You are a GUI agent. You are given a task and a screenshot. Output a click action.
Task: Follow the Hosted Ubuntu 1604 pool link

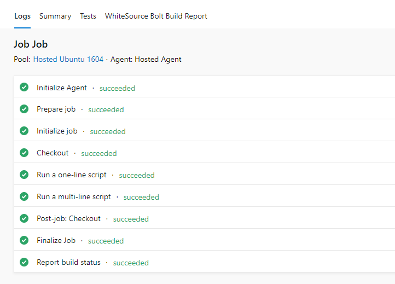pos(68,59)
